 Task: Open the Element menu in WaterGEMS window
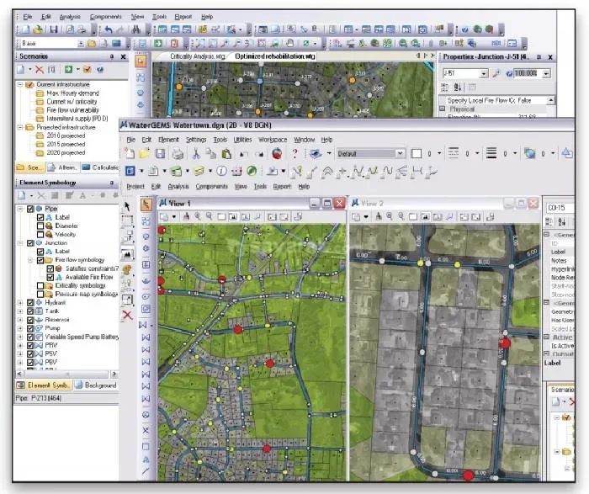168,140
